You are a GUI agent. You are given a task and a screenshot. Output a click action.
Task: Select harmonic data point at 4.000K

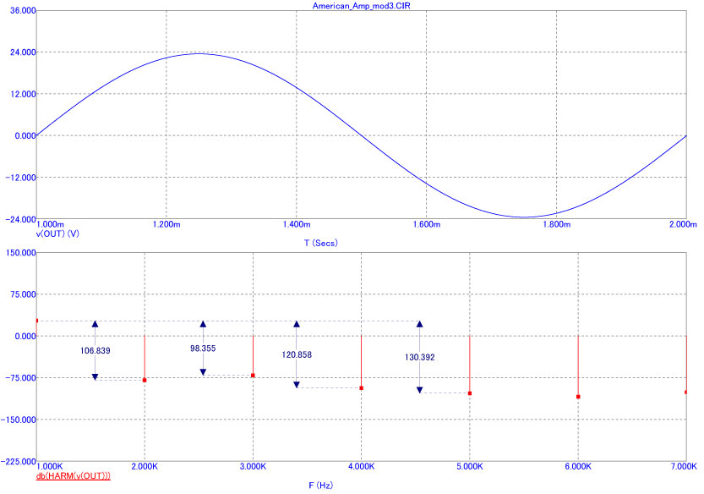(362, 388)
